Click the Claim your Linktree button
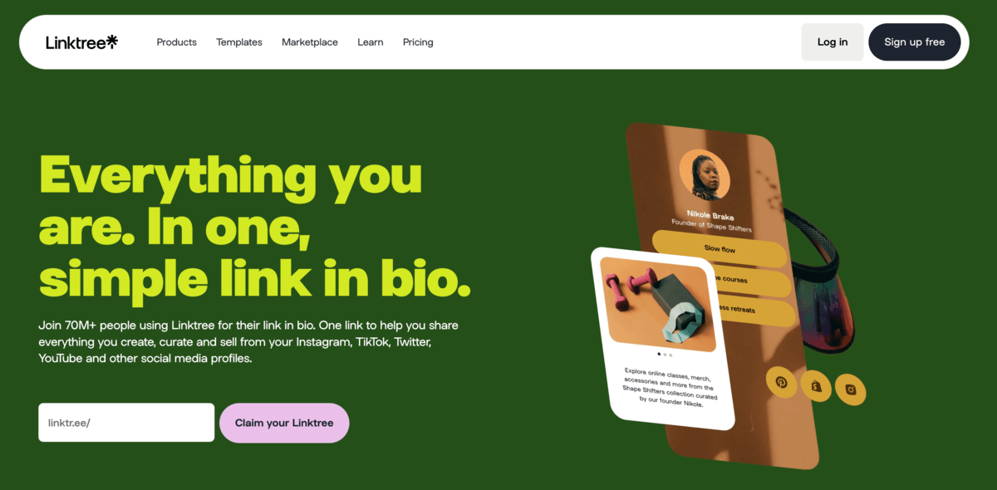Screen dimensions: 997x490 (x=284, y=423)
